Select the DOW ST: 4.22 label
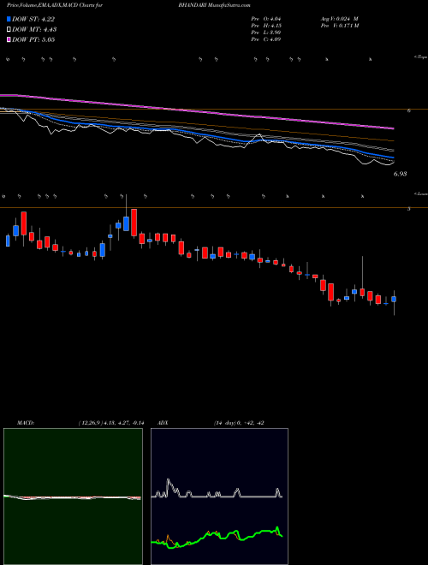The image size is (428, 565). click(33, 20)
